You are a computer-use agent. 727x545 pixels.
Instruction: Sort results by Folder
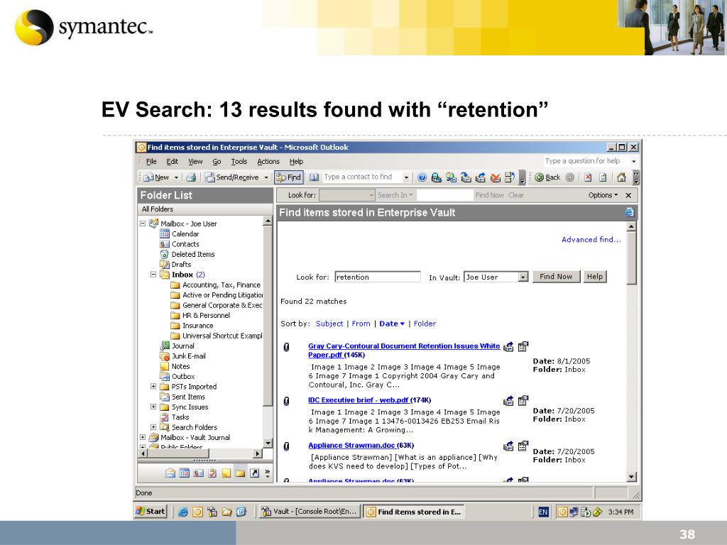pyautogui.click(x=425, y=324)
